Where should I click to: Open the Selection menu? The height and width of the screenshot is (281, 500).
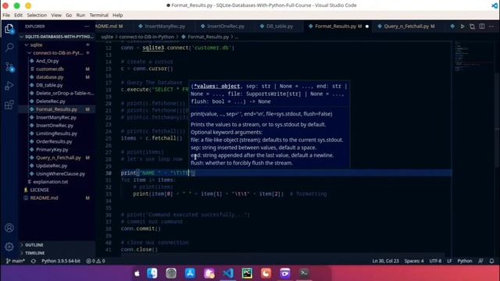point(37,15)
